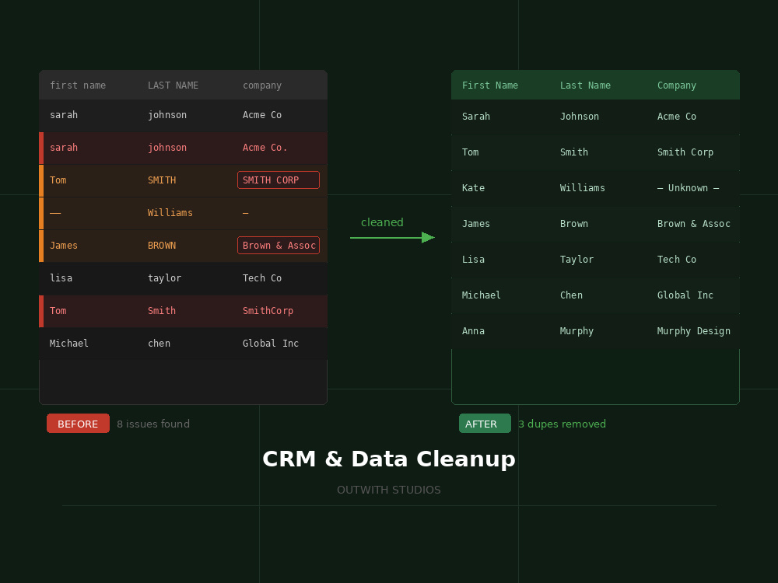Select the highlighted 'Brown & Assoc' cell in before table
Viewport: 778px width, 583px height.
point(279,246)
